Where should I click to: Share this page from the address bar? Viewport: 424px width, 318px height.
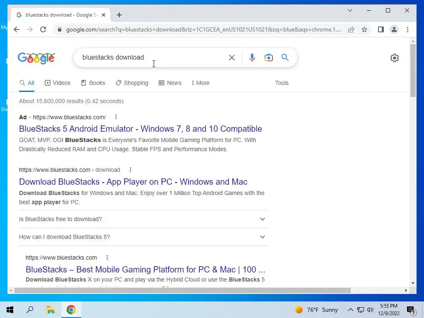click(351, 29)
